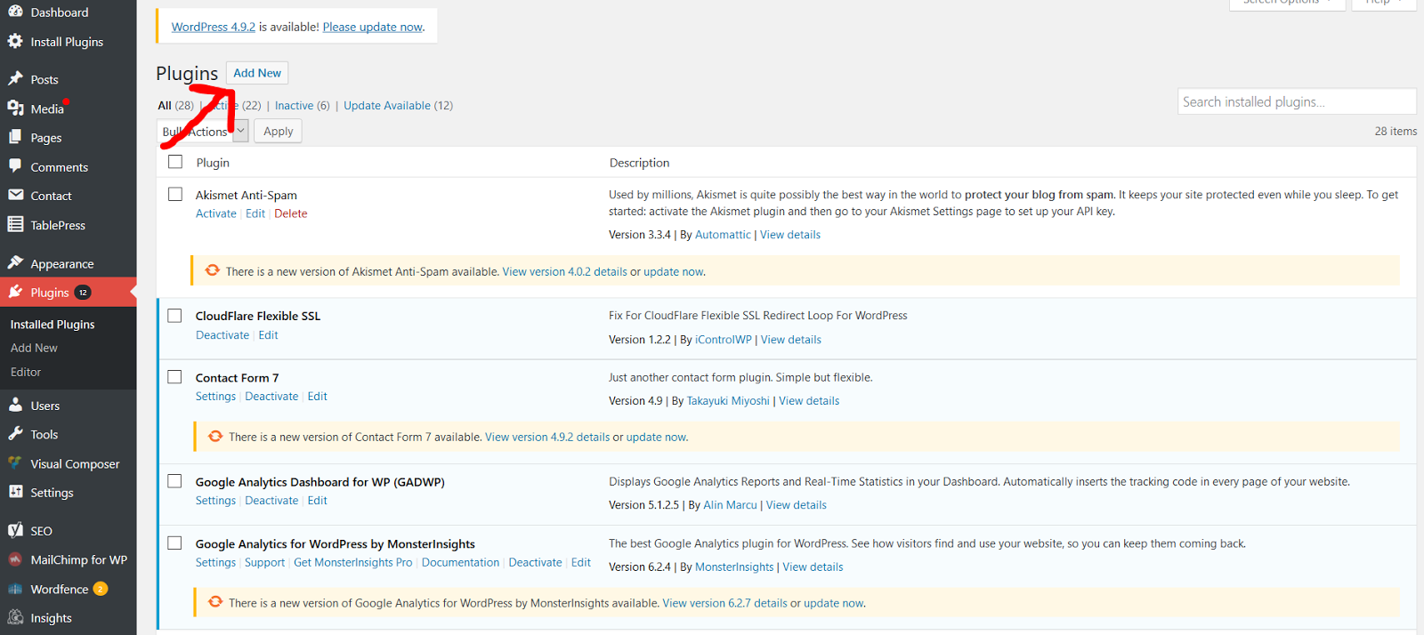
Task: Check the Akismet Anti-Spam checkbox
Action: 175,194
